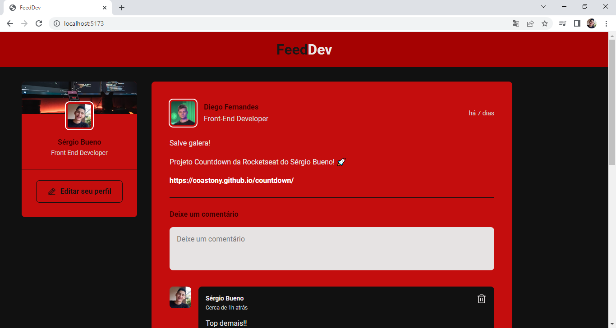
Task: Open the Google Translate icon in address bar
Action: point(516,23)
